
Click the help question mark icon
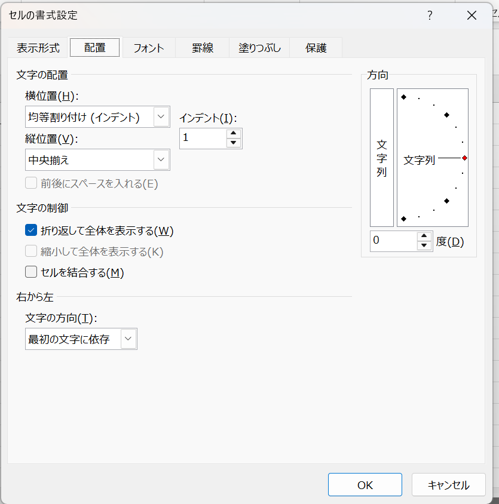(x=429, y=16)
